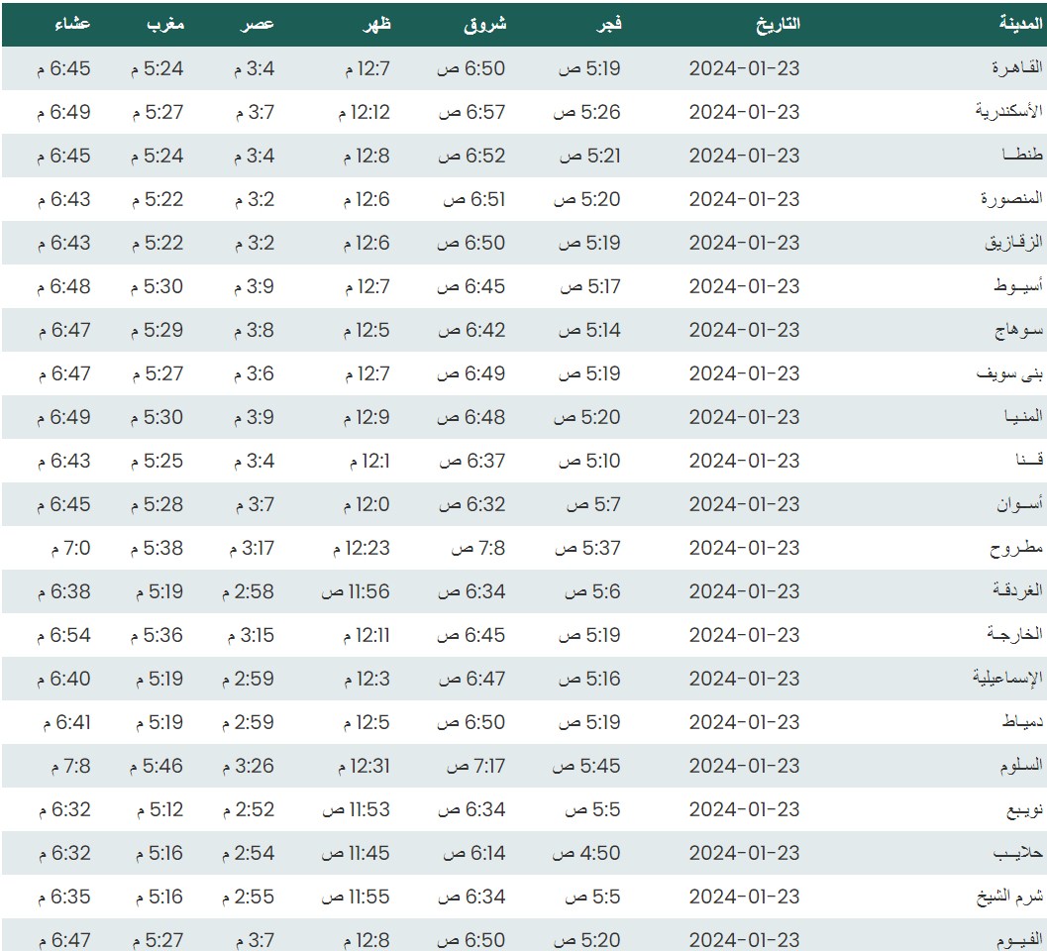The width and height of the screenshot is (1047, 951).
Task: Select the الأسكندرية row city cell
Action: 1007,112
